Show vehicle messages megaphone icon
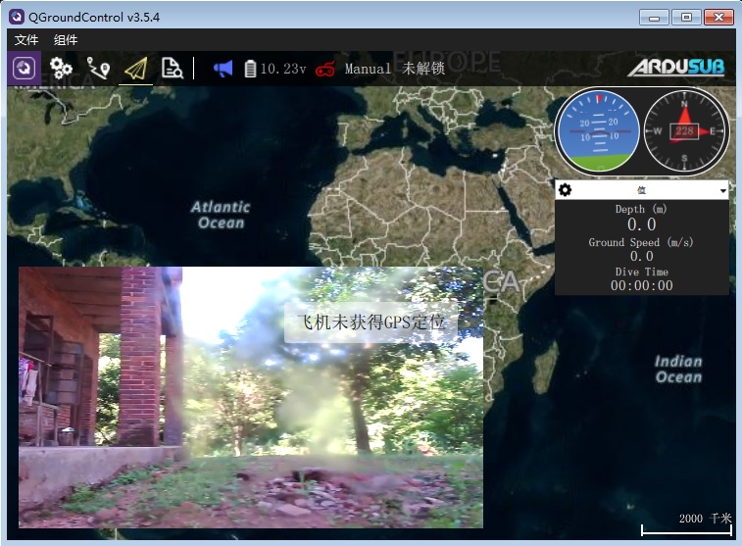The image size is (742, 546). 223,69
